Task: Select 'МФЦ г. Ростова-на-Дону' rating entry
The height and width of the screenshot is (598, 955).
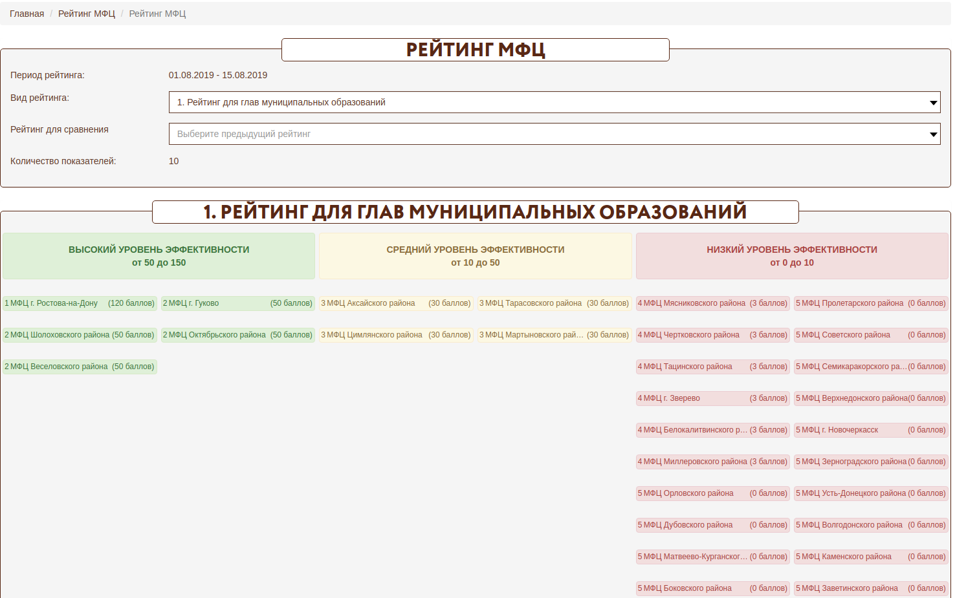Action: (80, 303)
